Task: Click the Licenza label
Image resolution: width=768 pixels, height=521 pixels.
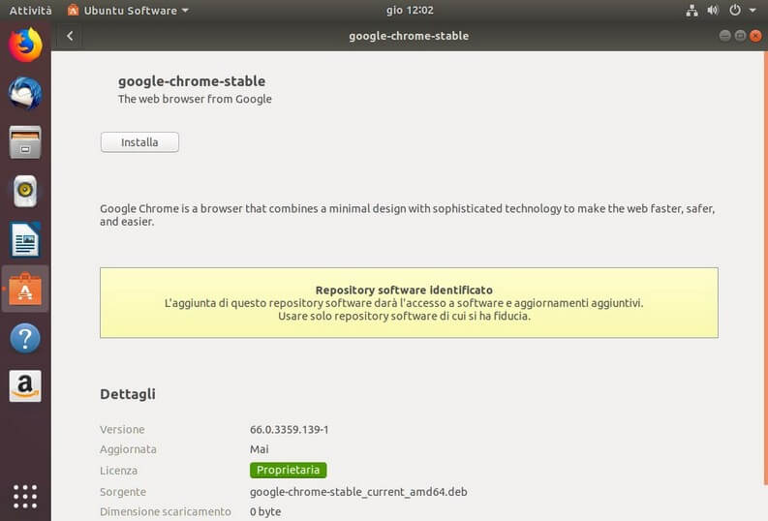Action: [x=118, y=471]
